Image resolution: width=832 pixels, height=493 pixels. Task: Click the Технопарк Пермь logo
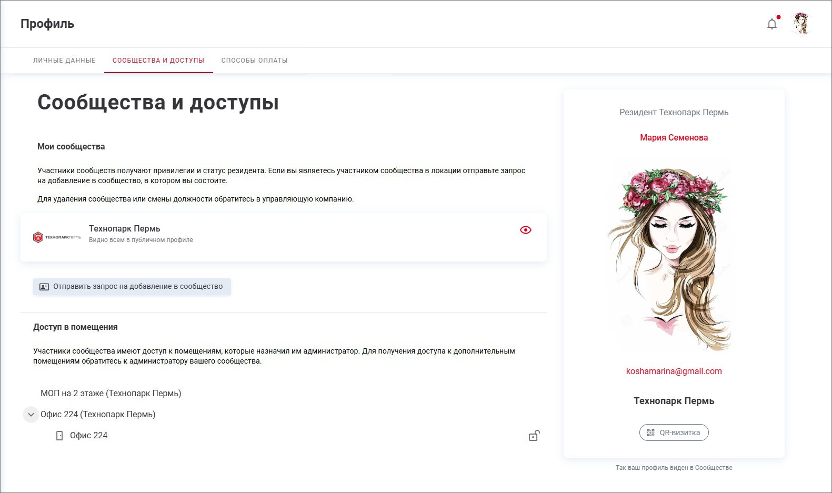(57, 237)
